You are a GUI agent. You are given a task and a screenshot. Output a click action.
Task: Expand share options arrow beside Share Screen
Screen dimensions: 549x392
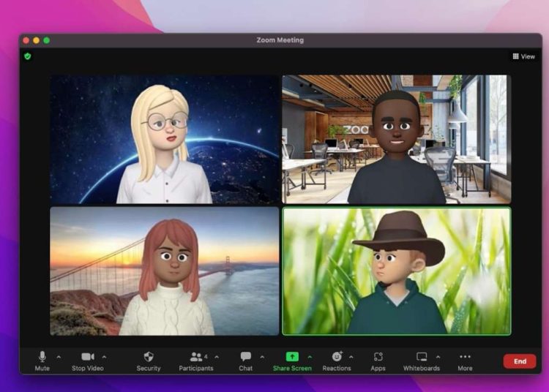(x=310, y=357)
